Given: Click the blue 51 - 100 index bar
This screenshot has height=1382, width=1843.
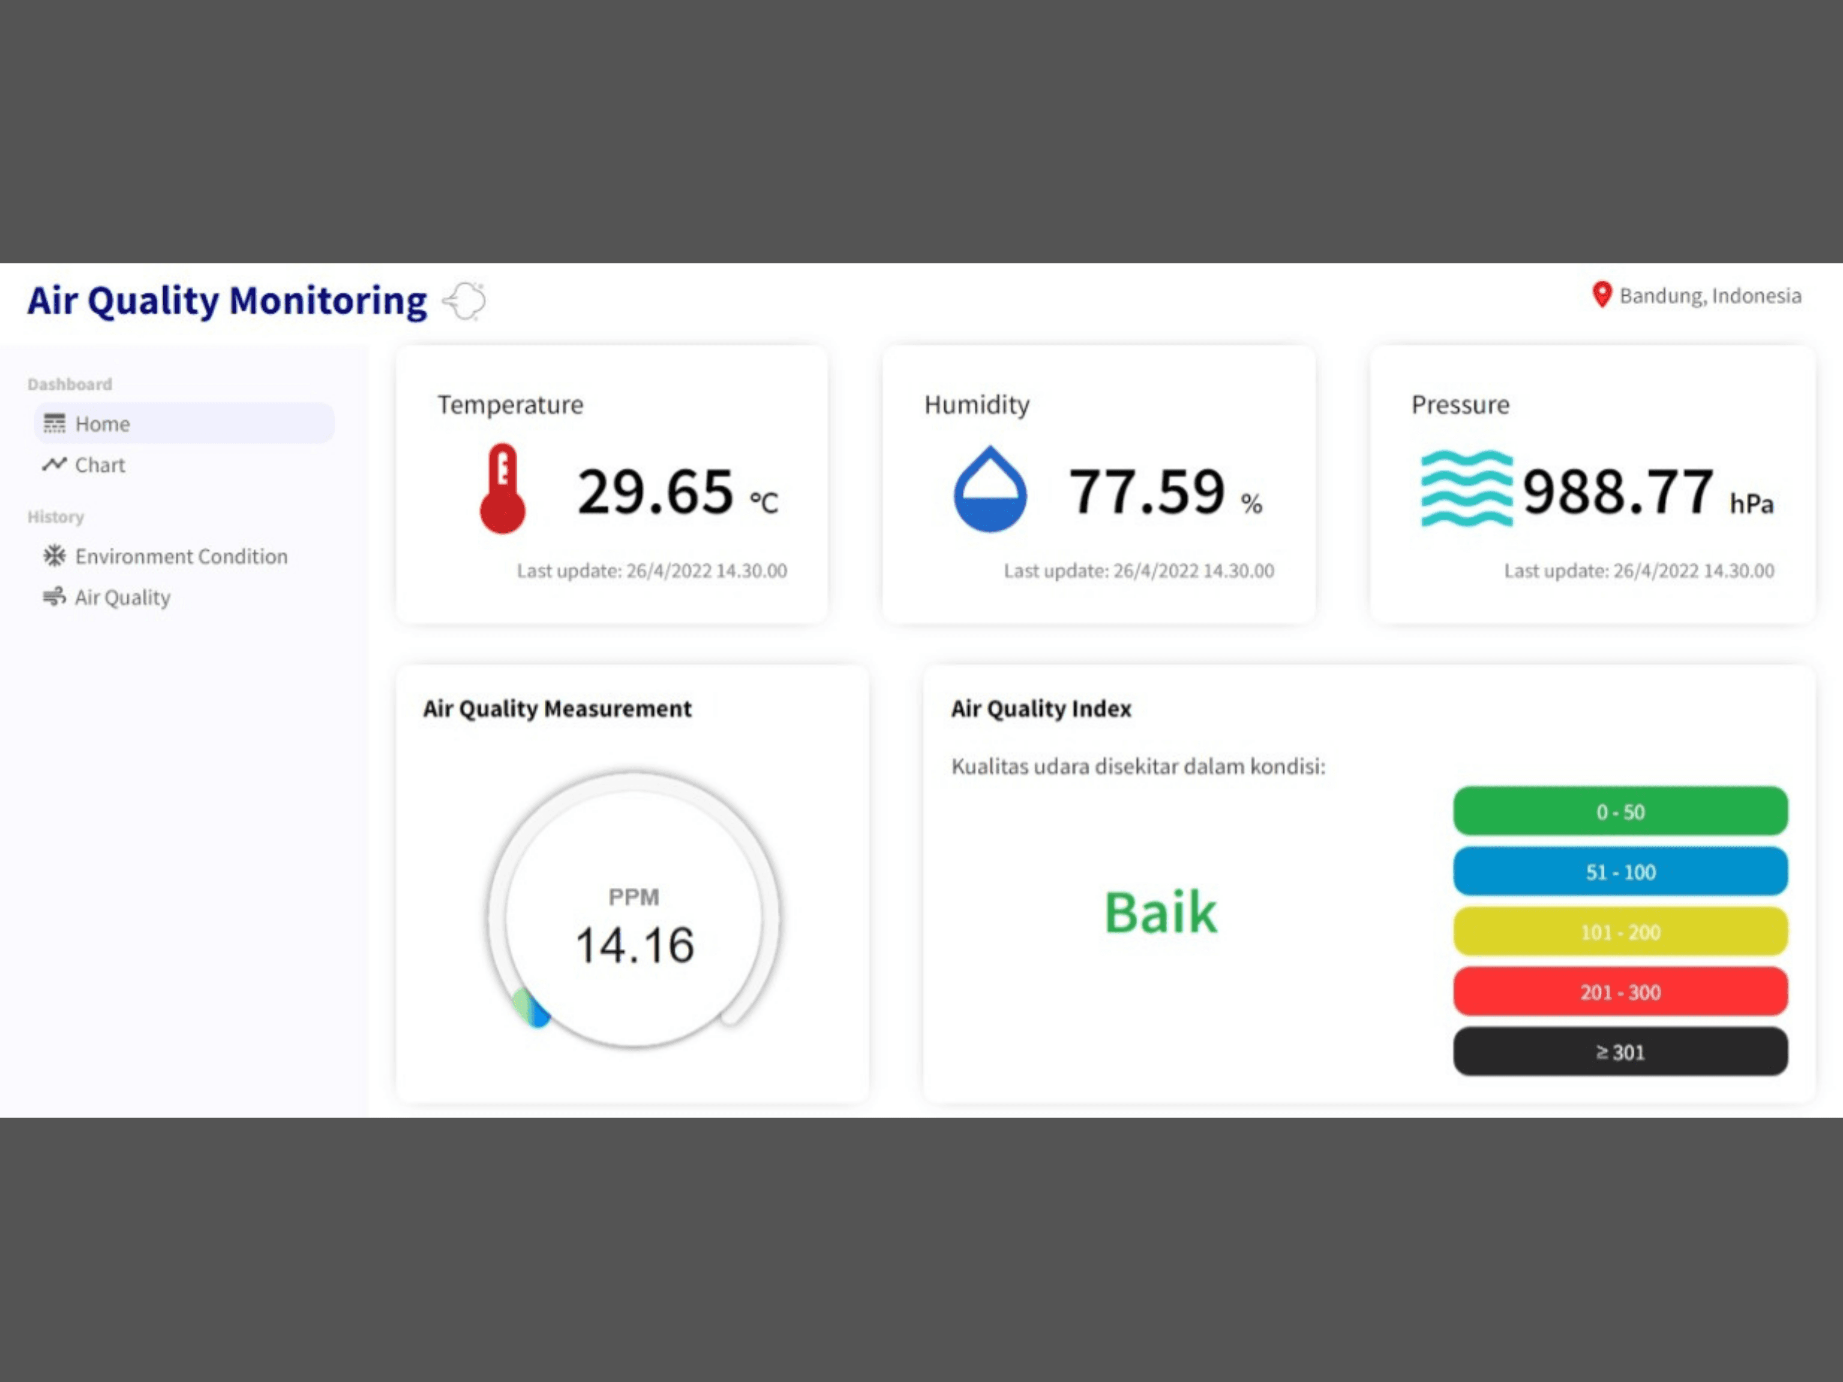Looking at the screenshot, I should [x=1620, y=872].
